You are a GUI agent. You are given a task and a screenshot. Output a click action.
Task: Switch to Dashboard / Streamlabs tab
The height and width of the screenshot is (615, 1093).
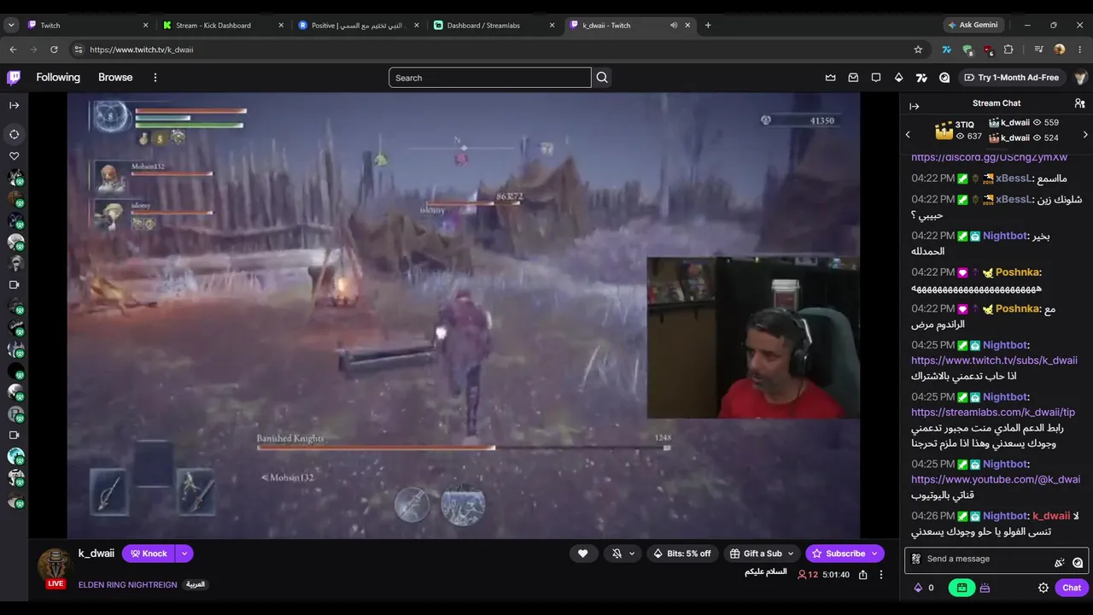pos(494,25)
